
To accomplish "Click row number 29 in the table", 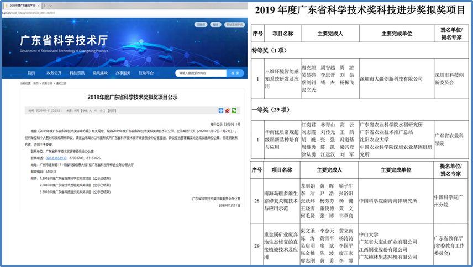I will point(257,245).
